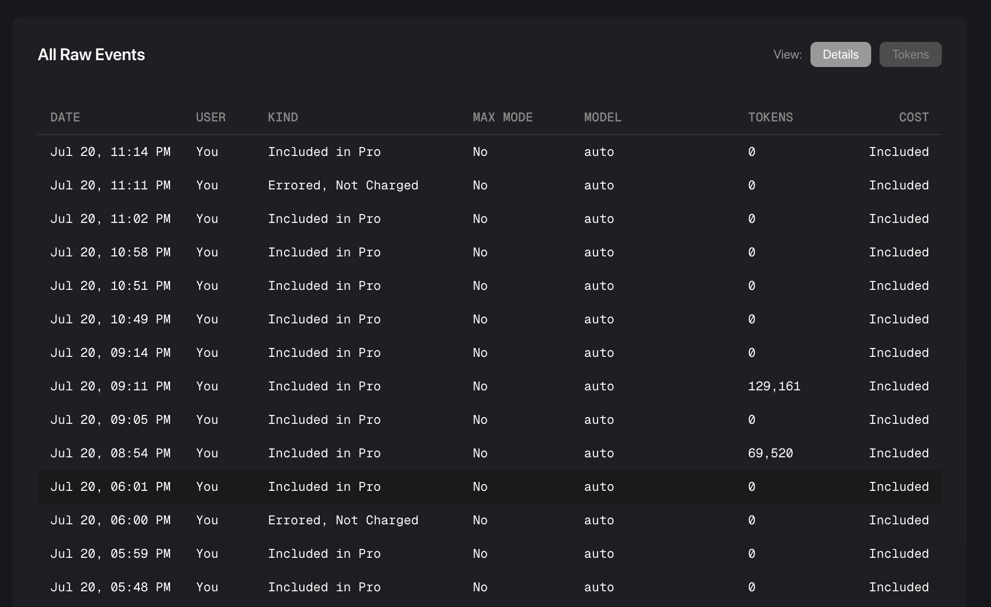Click Included in Pro in 08:54 PM row
991x607 pixels.
tap(324, 453)
